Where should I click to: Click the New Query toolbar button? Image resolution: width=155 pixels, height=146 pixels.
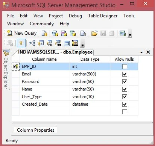point(22,33)
